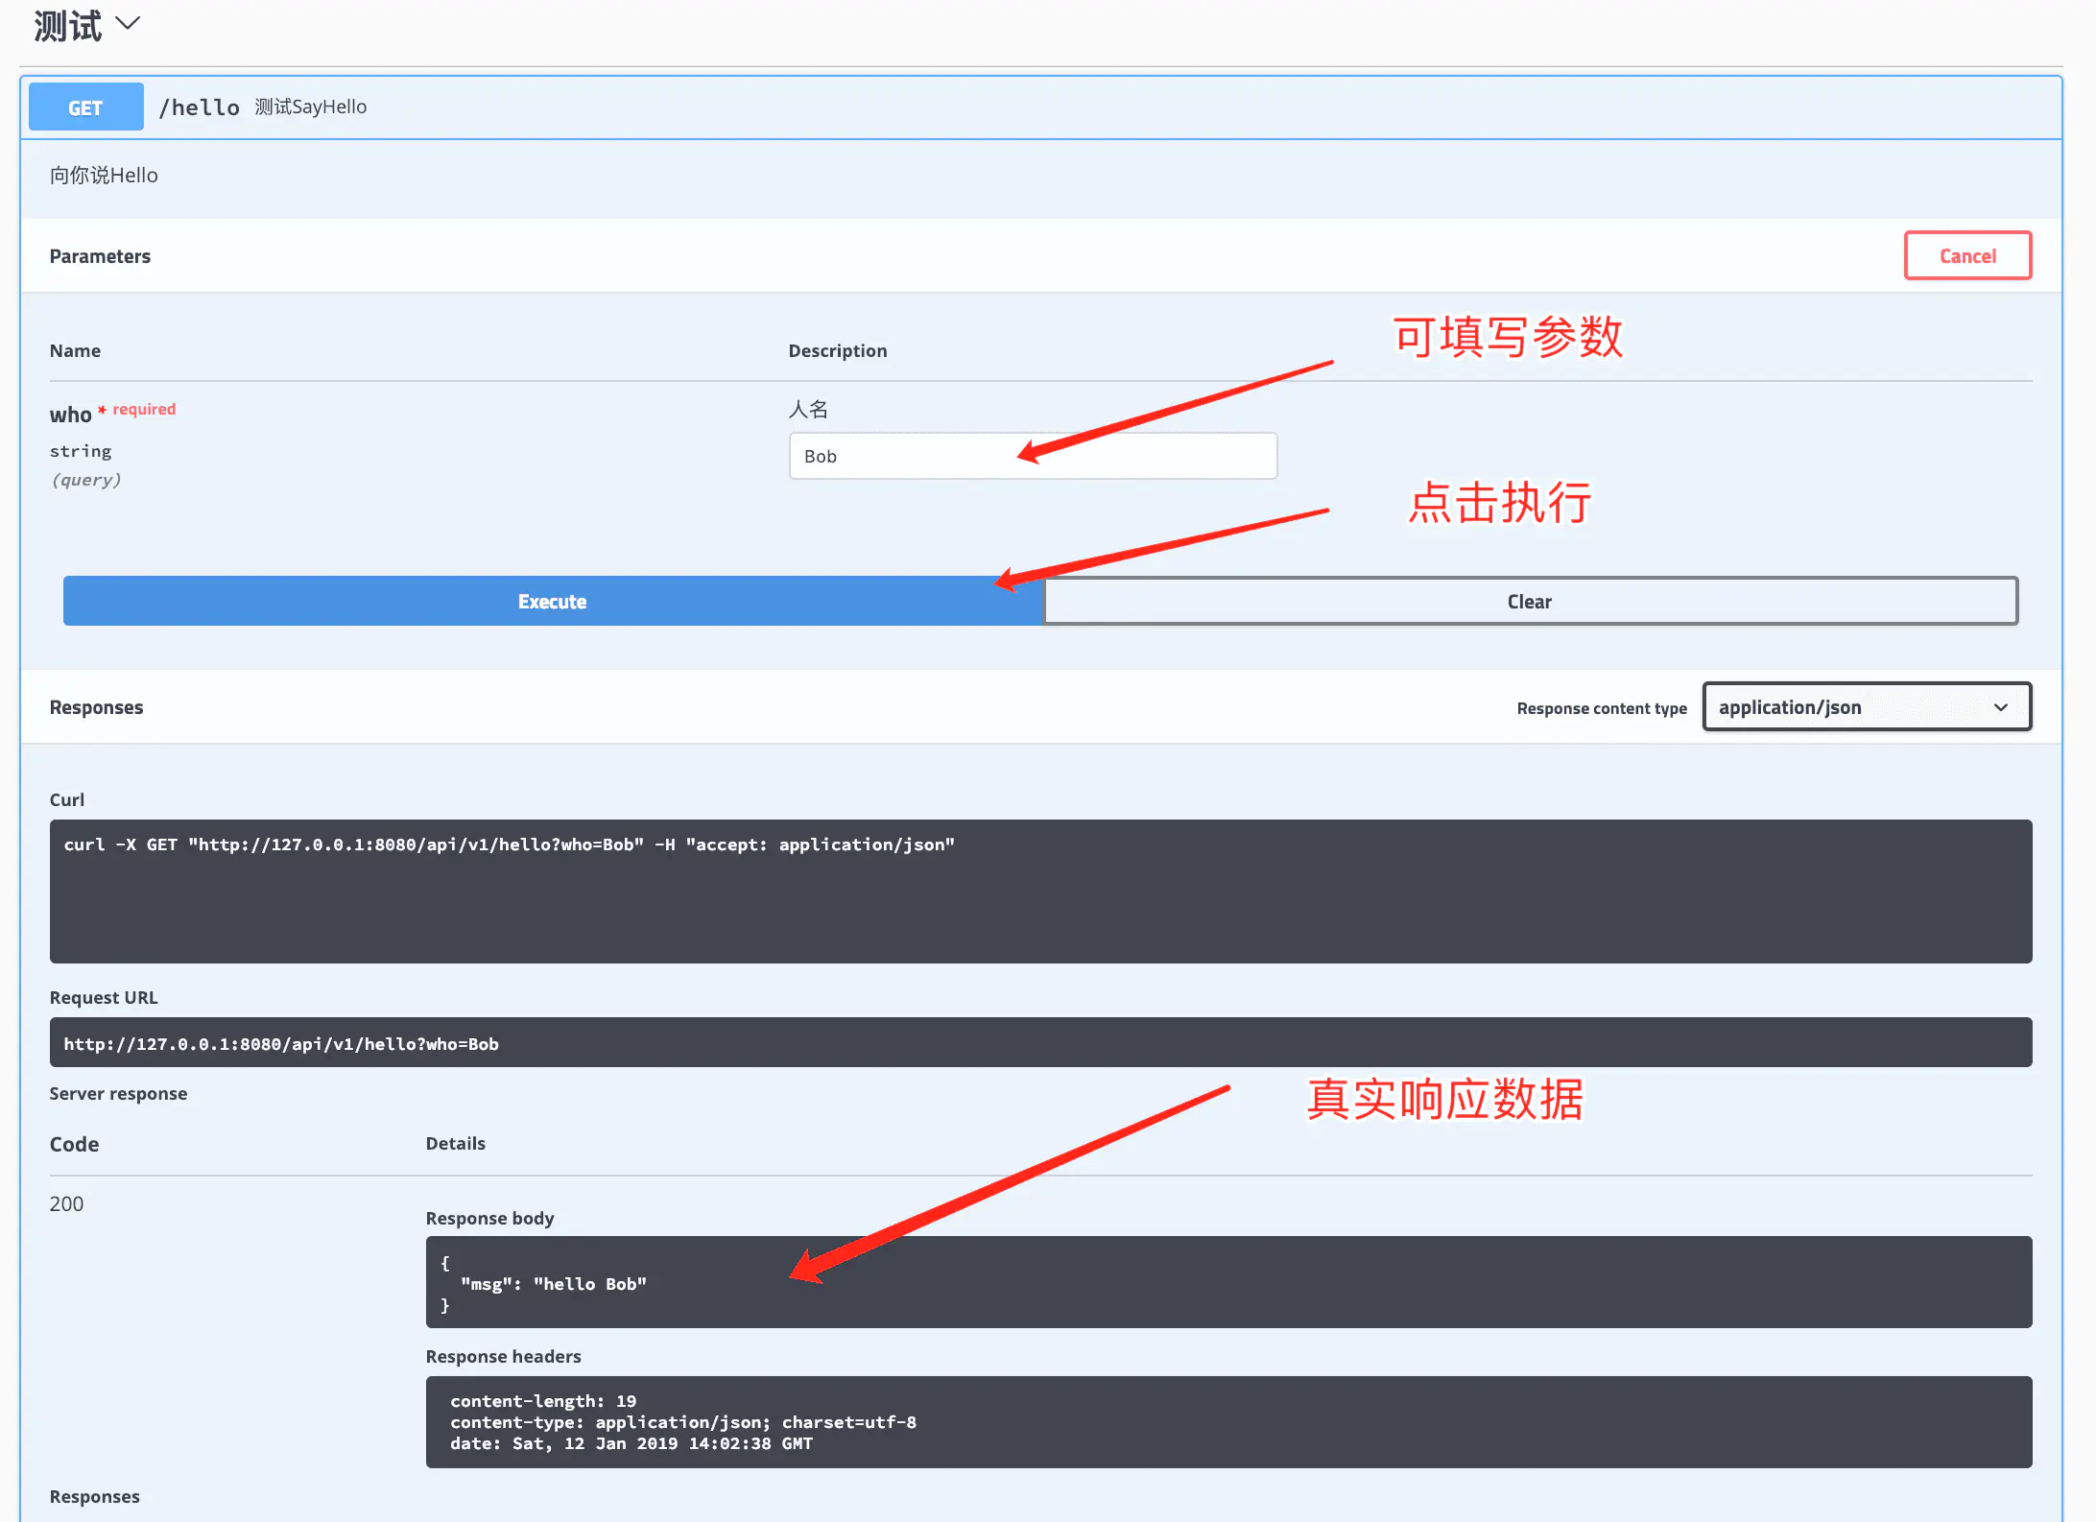The height and width of the screenshot is (1522, 2096).
Task: Execute the API request
Action: pyautogui.click(x=553, y=602)
